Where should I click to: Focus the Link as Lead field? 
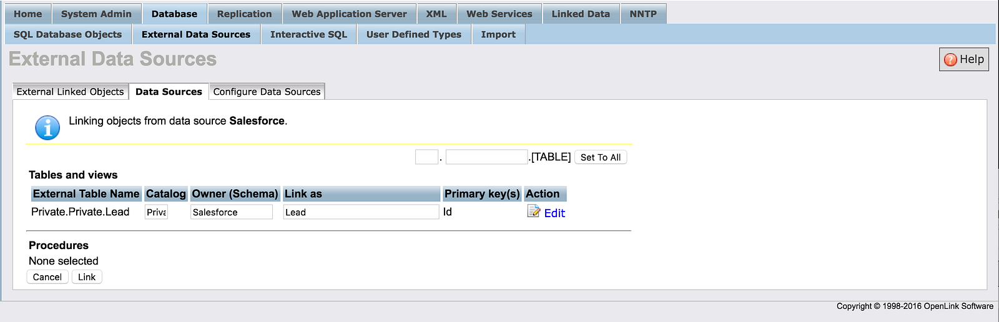click(360, 212)
